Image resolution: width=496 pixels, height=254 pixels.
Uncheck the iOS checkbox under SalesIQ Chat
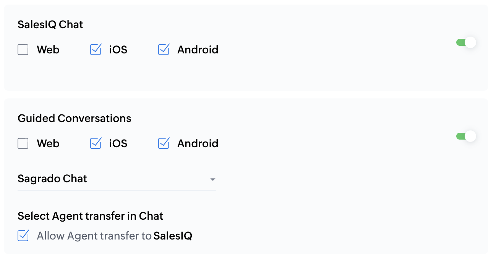[96, 50]
